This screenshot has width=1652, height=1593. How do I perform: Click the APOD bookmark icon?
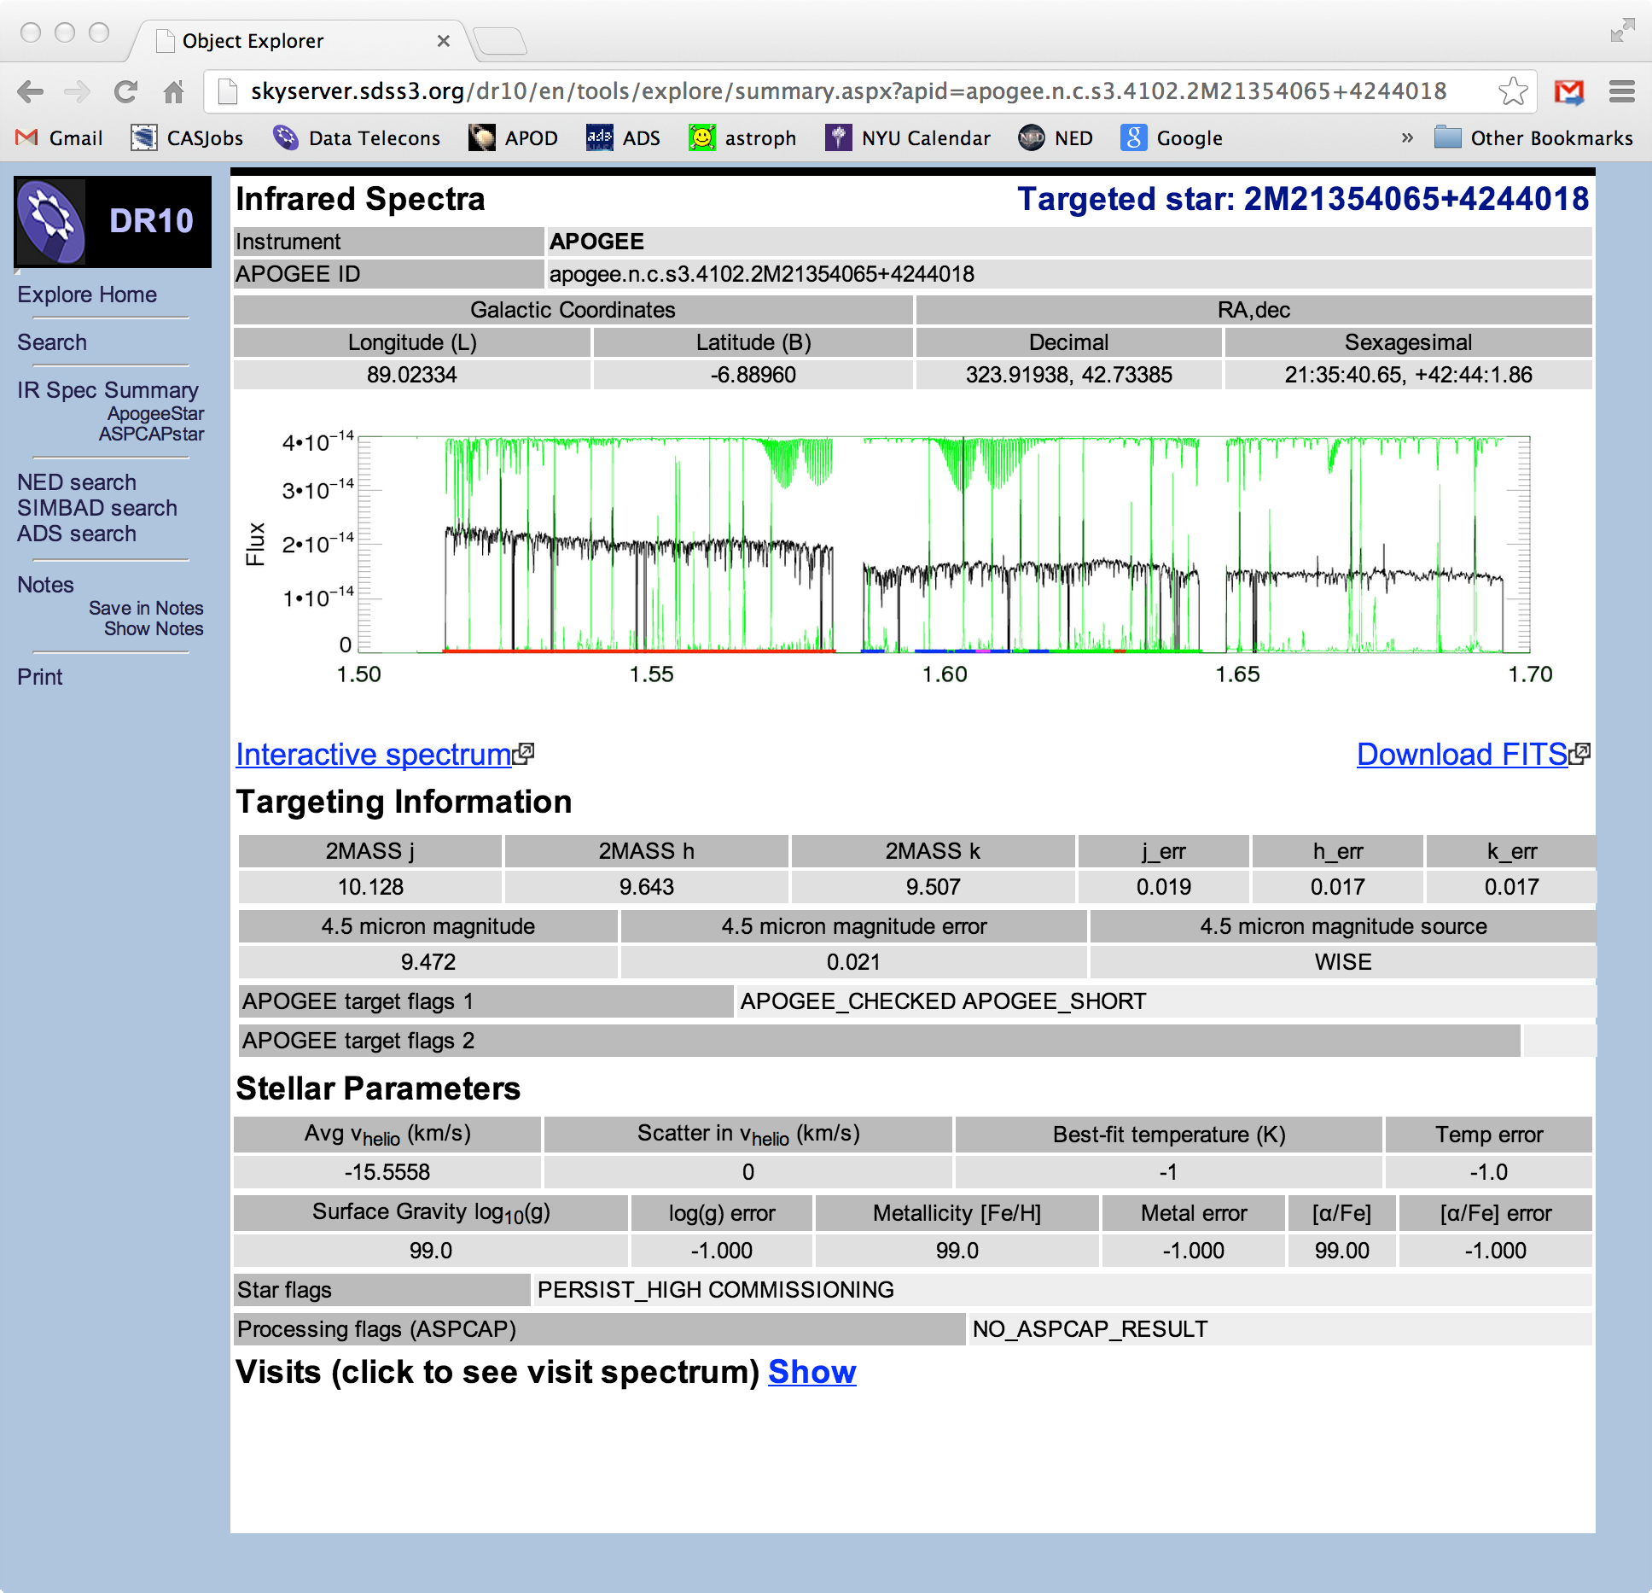click(480, 131)
